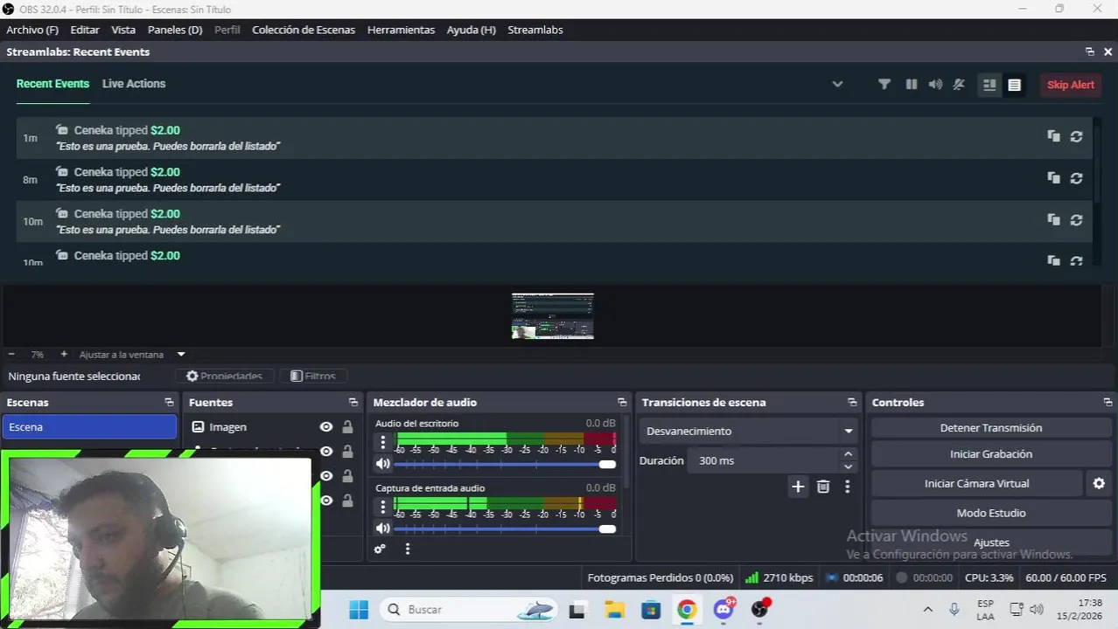This screenshot has width=1118, height=629.
Task: Open advanced audio properties gears icon
Action: (380, 550)
